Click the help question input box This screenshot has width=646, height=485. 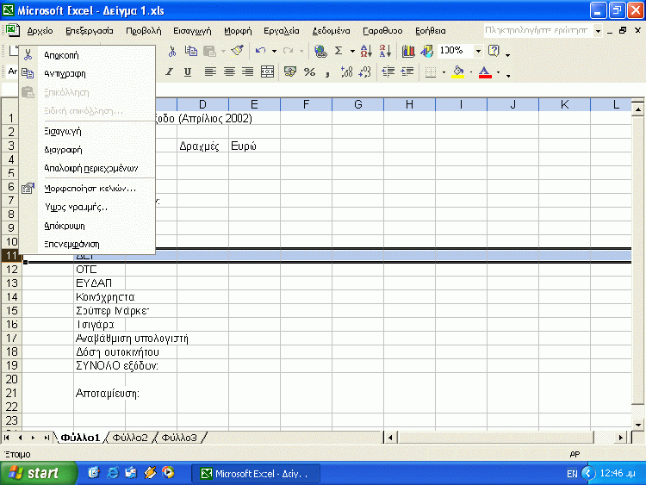point(537,30)
